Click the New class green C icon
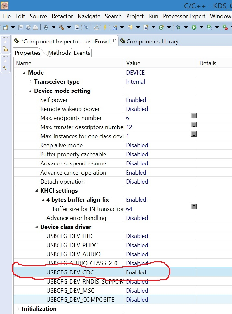Viewport: 232px width, 314px height. [x=161, y=27]
